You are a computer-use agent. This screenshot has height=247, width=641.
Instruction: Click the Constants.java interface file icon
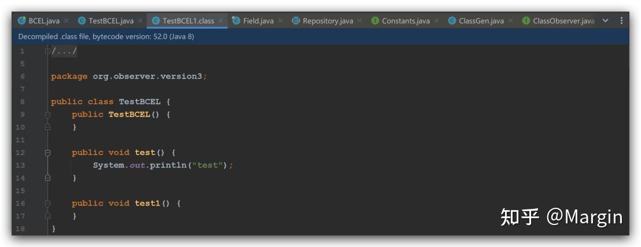375,21
